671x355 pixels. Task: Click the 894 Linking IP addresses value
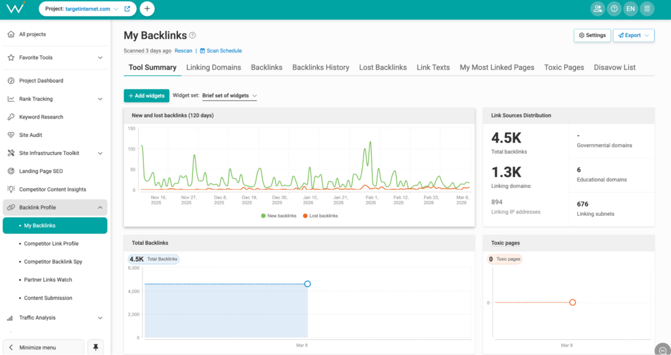coord(497,202)
